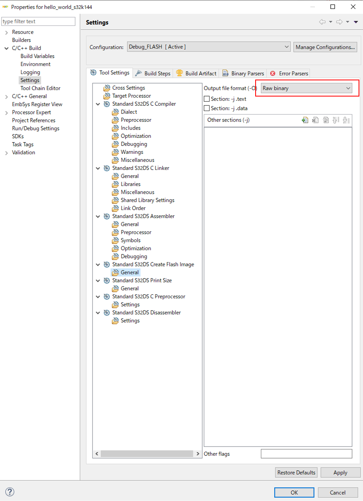Click Restore Defaults button
The height and width of the screenshot is (501, 363).
[296, 472]
